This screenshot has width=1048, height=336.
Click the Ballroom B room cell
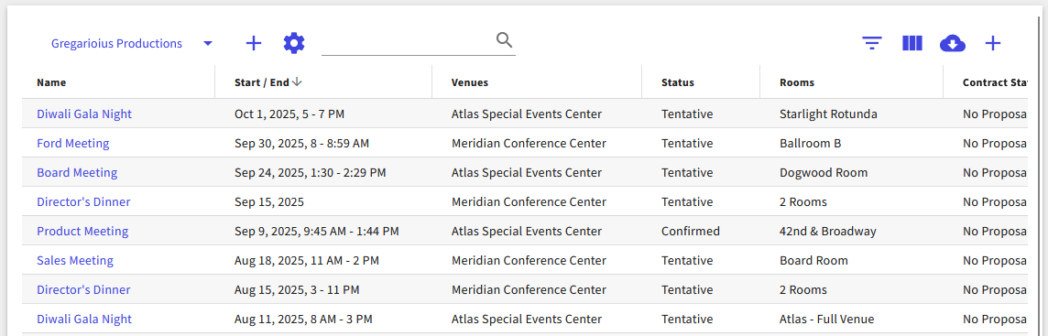810,144
